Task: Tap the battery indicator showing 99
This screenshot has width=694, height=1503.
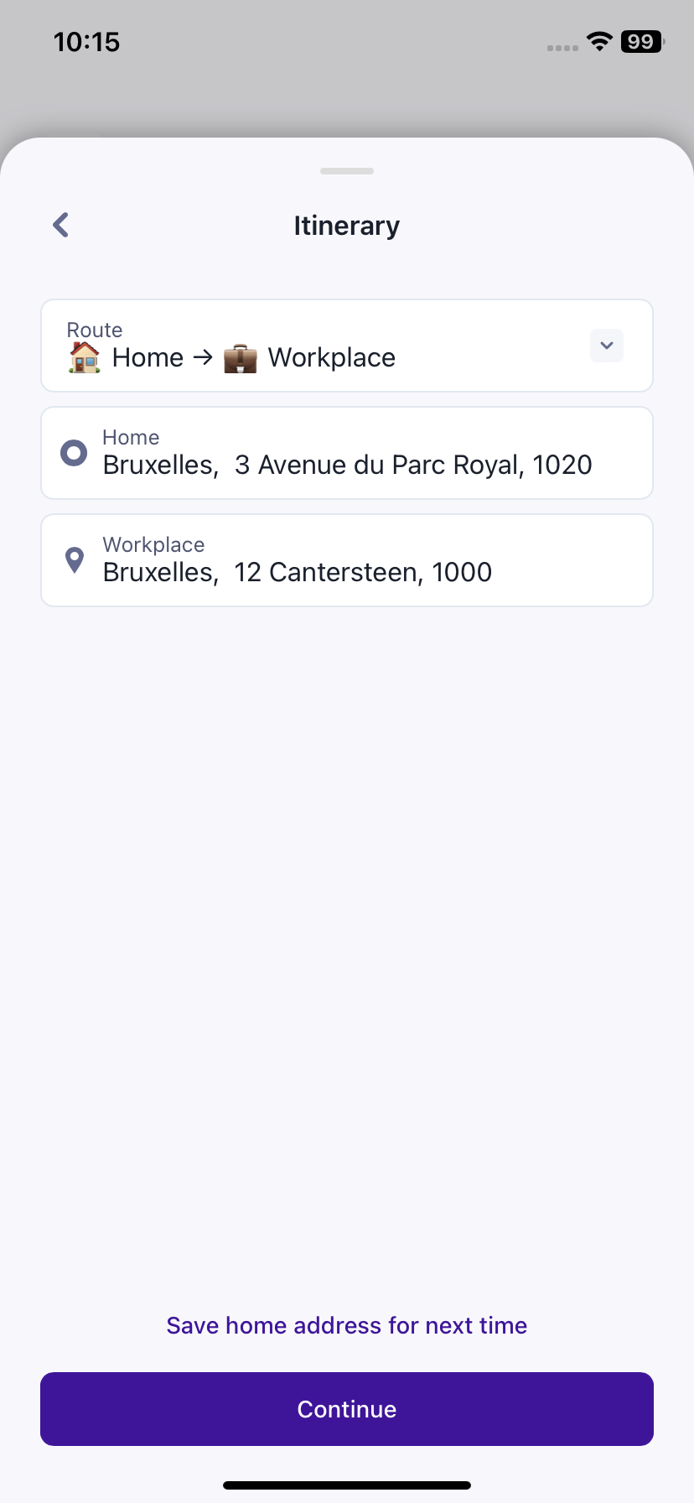Action: point(642,41)
